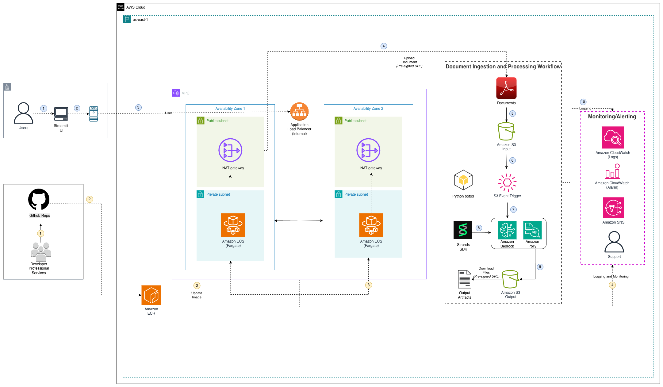Click the Amazon S3 Output bucket icon

tap(510, 279)
